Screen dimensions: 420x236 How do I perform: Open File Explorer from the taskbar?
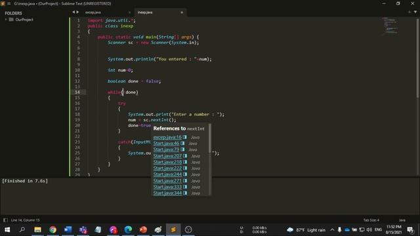38,229
